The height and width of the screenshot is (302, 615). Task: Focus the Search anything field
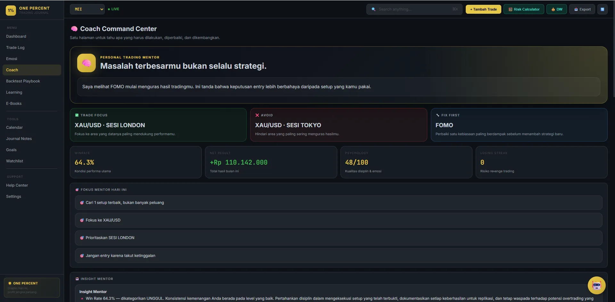point(414,9)
